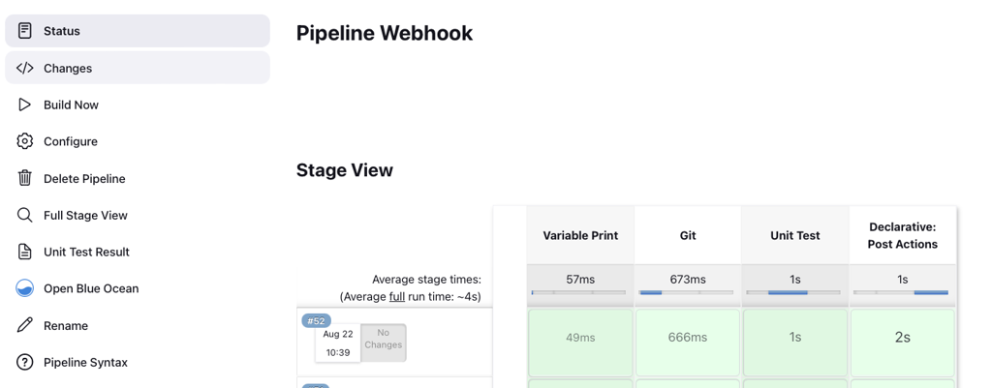Click the No Changes box for build #52
The height and width of the screenshot is (388, 992).
point(384,343)
